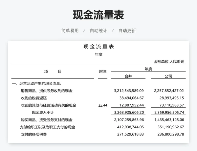Click the 公司 column header
The image size is (197, 151).
pyautogui.click(x=168, y=76)
